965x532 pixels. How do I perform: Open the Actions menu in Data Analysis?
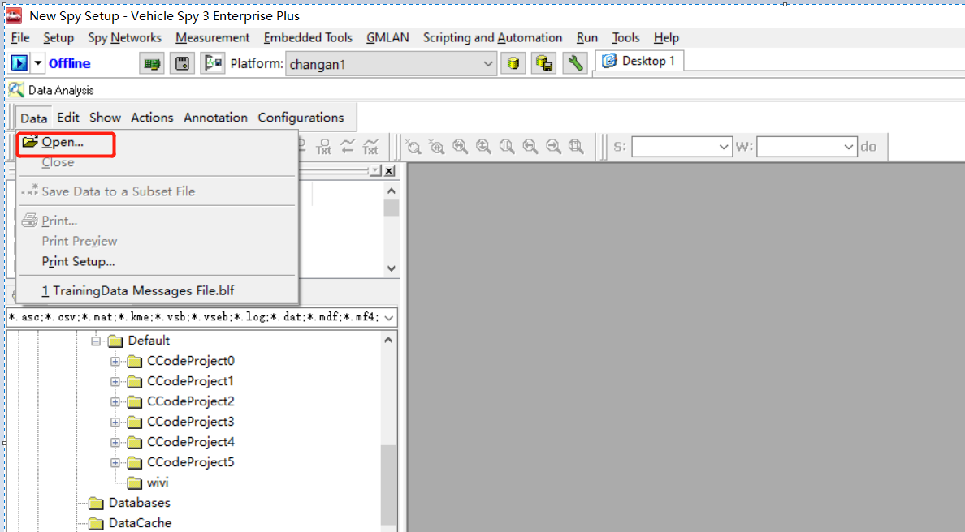pos(152,118)
